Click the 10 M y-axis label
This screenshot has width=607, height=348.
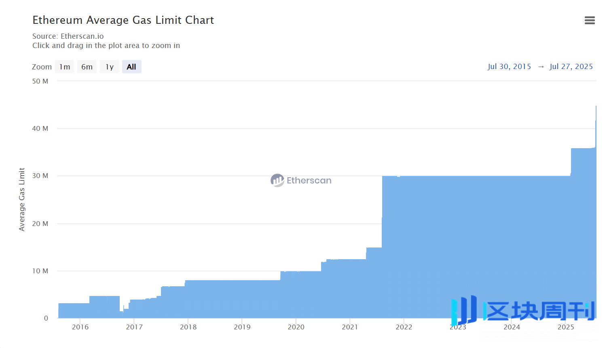[x=40, y=271]
